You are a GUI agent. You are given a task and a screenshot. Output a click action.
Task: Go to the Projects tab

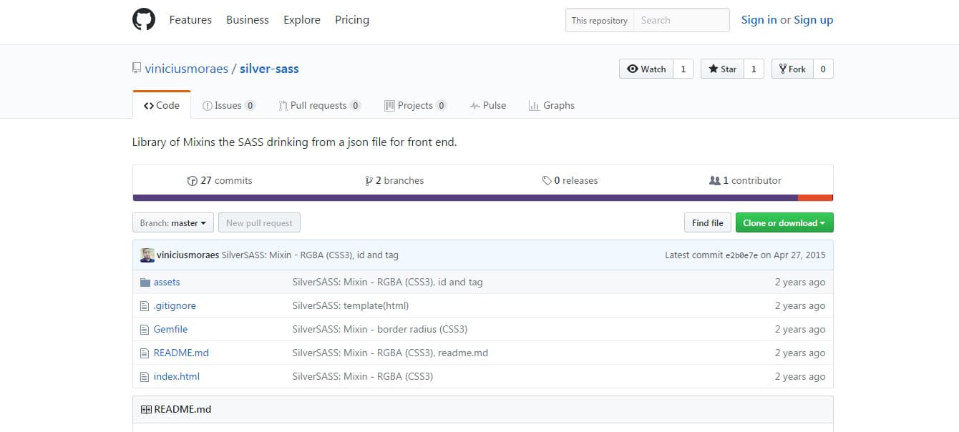(416, 105)
